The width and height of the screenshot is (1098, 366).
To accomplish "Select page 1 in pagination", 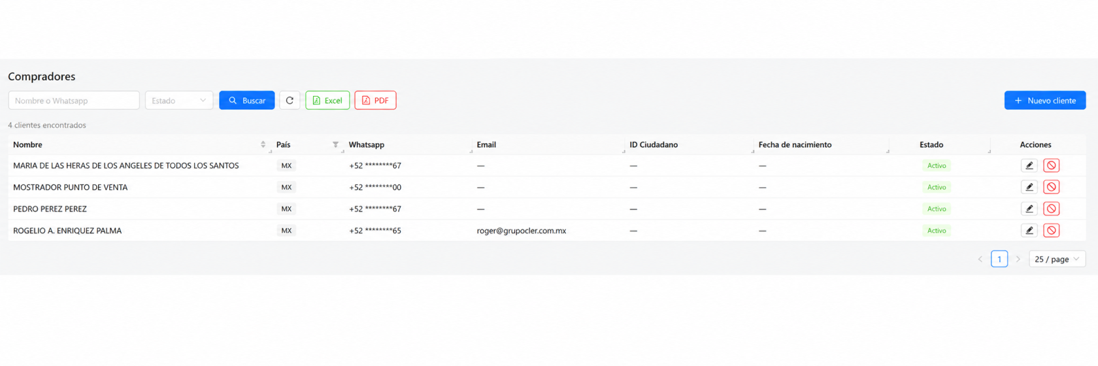I will (x=999, y=259).
